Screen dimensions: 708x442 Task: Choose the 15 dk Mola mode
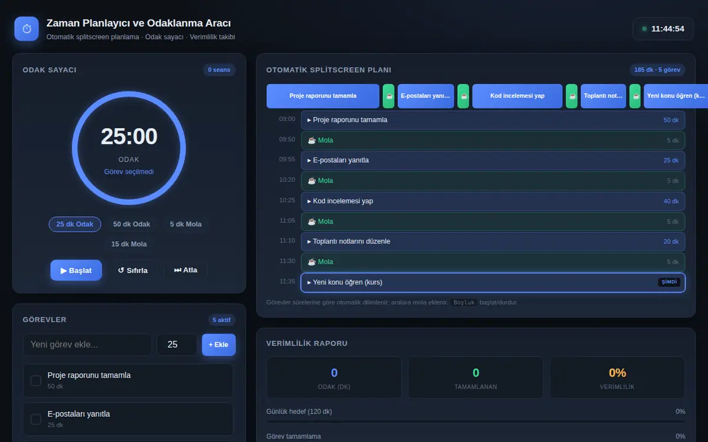point(129,244)
